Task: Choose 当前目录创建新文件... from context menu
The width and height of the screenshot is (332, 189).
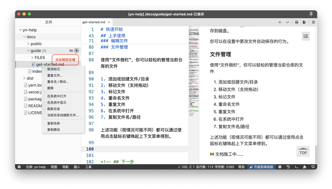Action: 63,115
